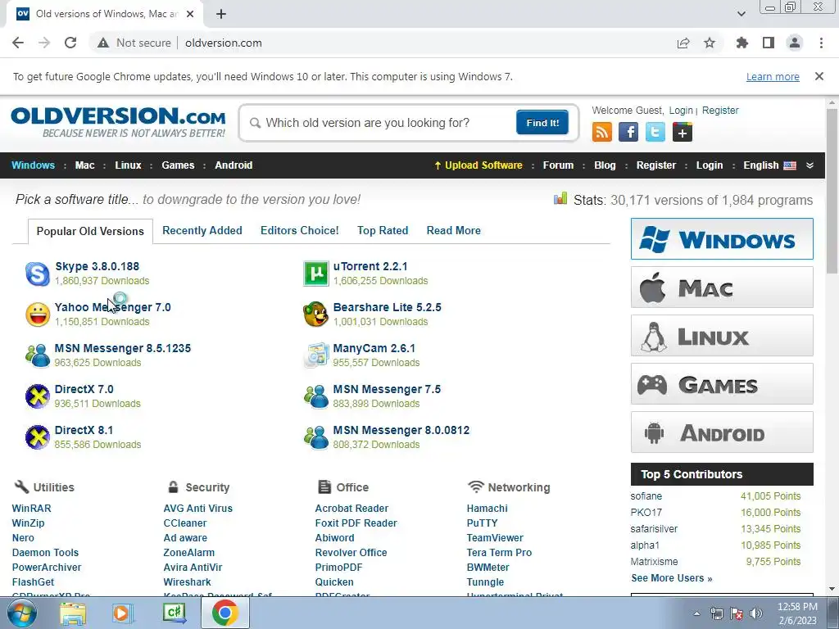The image size is (839, 629).
Task: Switch to the Recently Added tab
Action: (x=202, y=230)
